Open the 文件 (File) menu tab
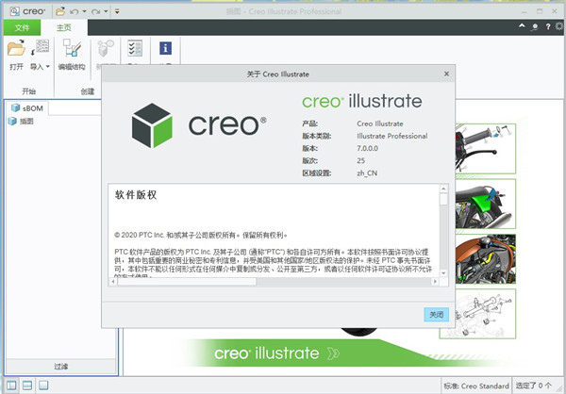Viewport: 566px width, 394px height. [23, 27]
